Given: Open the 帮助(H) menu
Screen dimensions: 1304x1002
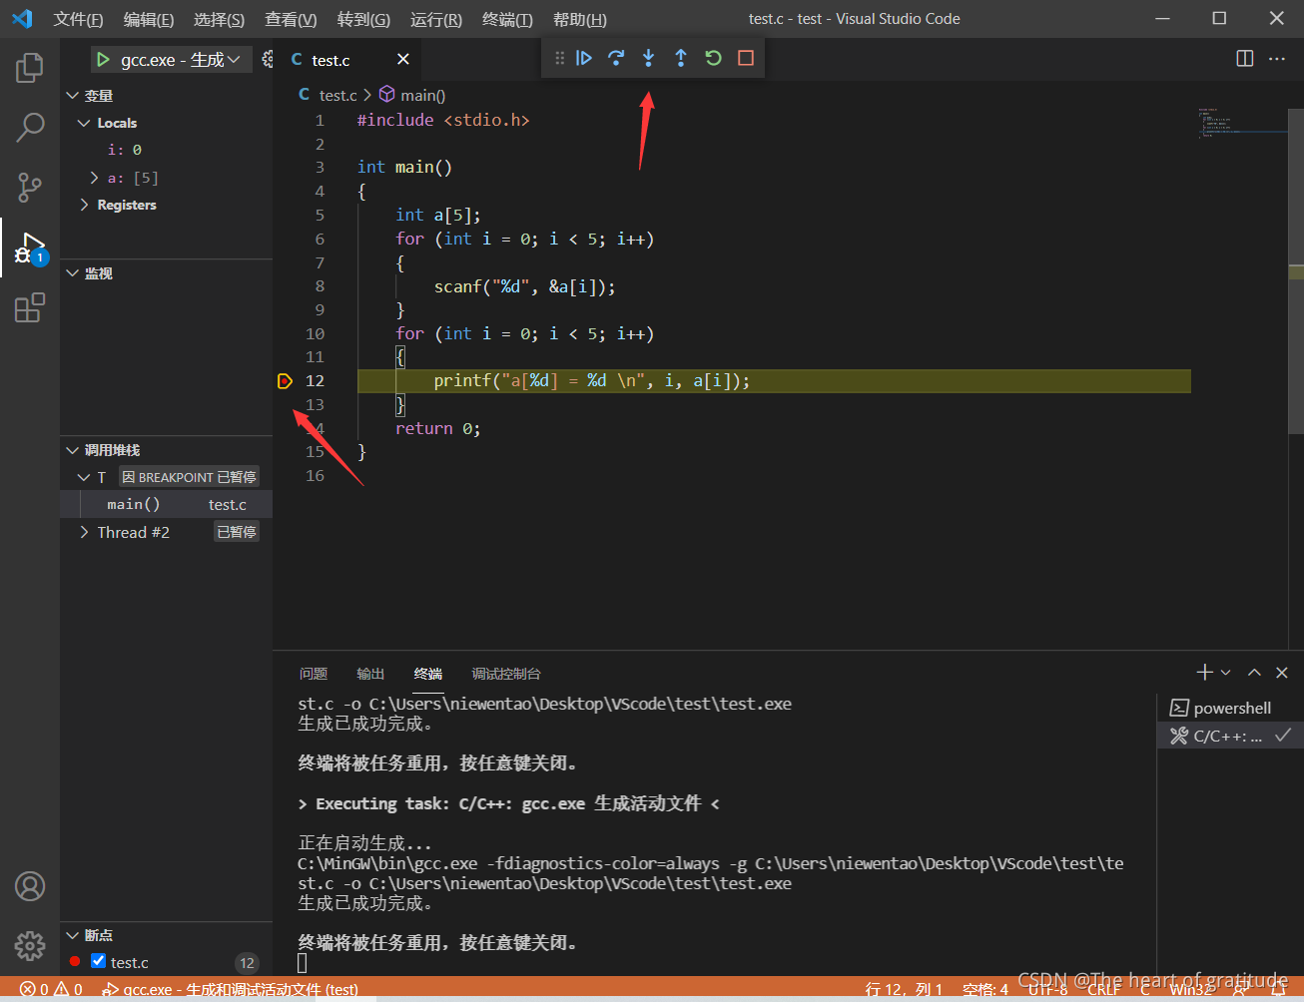Looking at the screenshot, I should point(580,19).
